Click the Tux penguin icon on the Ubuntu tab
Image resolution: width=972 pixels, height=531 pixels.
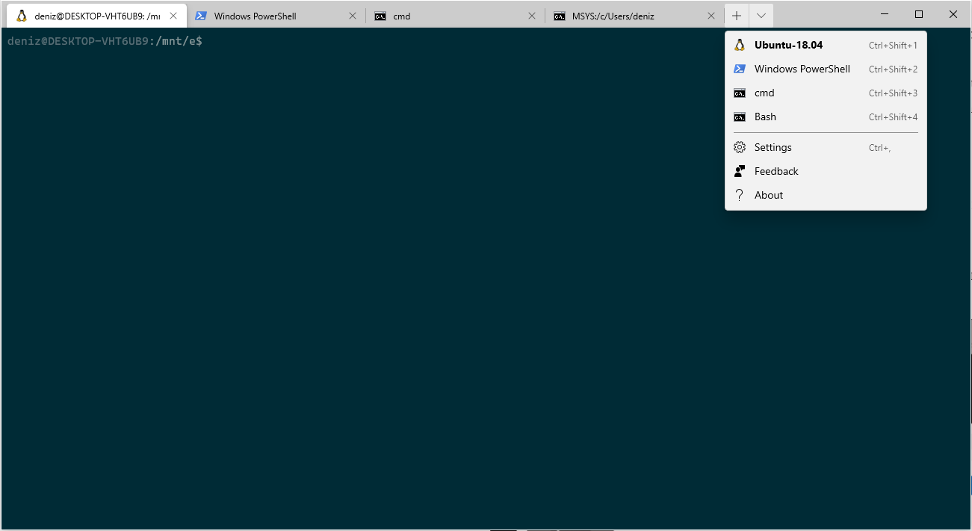(22, 16)
